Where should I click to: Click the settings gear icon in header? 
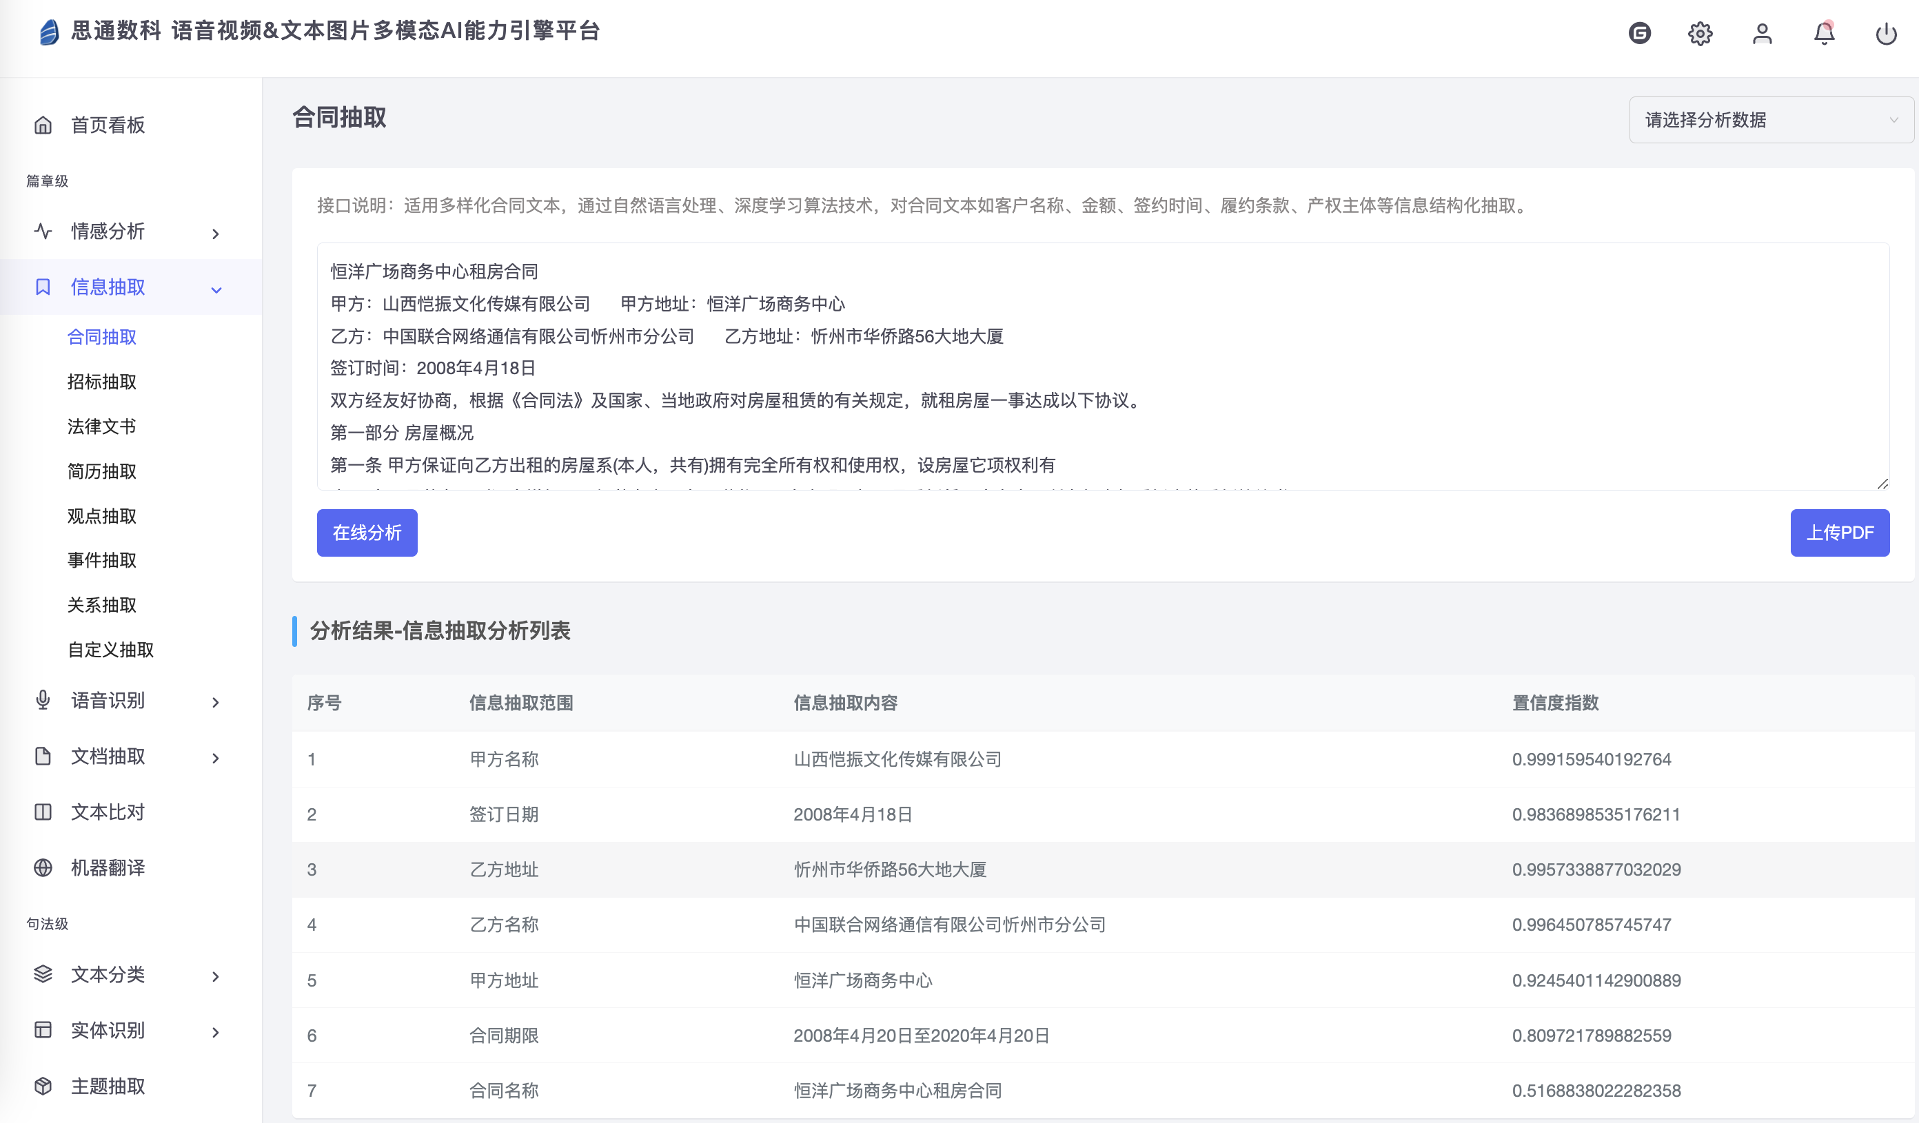[1700, 34]
